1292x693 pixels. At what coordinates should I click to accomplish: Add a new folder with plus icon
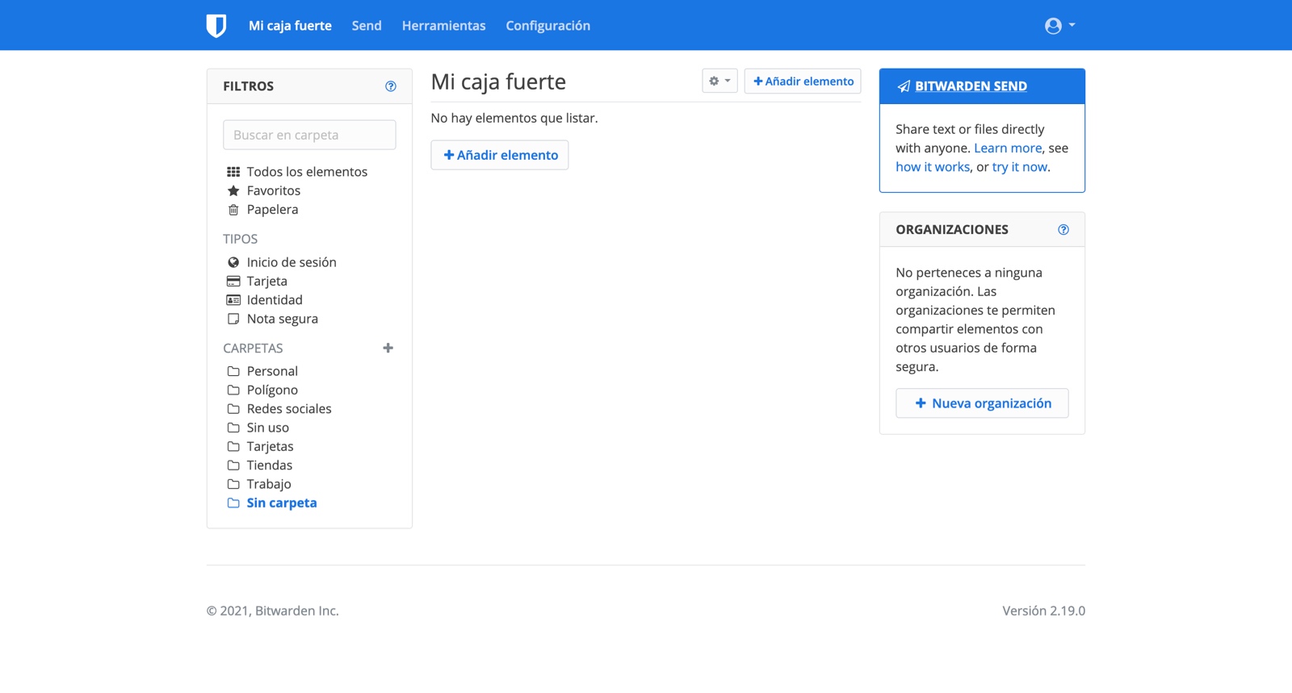click(388, 348)
